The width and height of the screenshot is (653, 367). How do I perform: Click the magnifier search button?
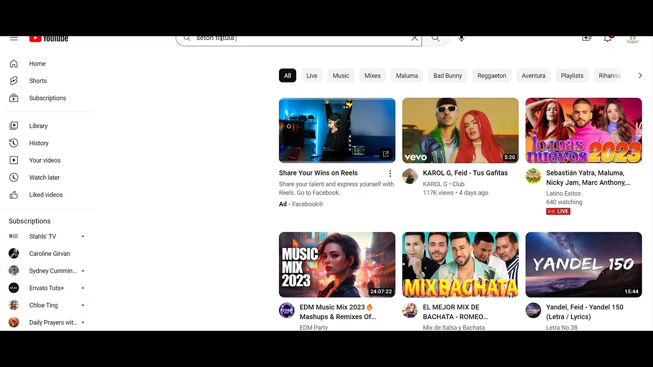tap(436, 38)
